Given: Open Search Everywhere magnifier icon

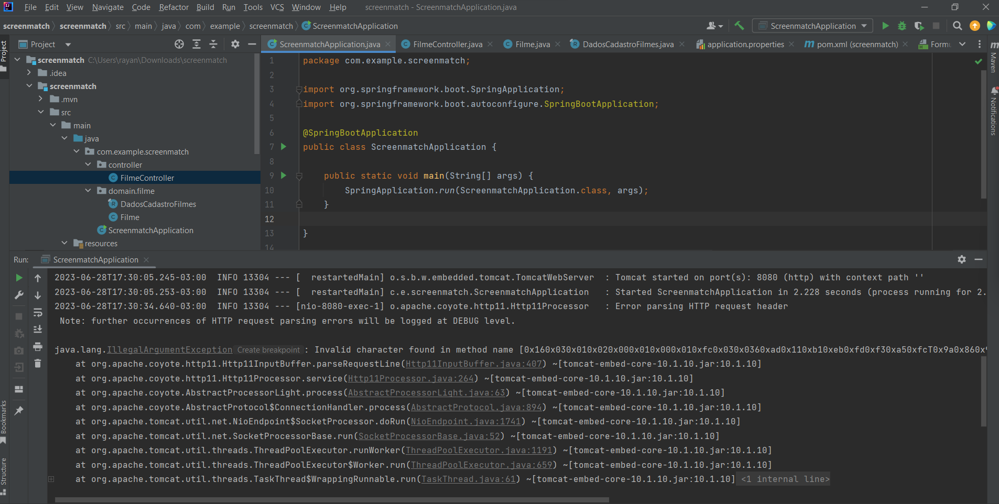Looking at the screenshot, I should (x=958, y=26).
